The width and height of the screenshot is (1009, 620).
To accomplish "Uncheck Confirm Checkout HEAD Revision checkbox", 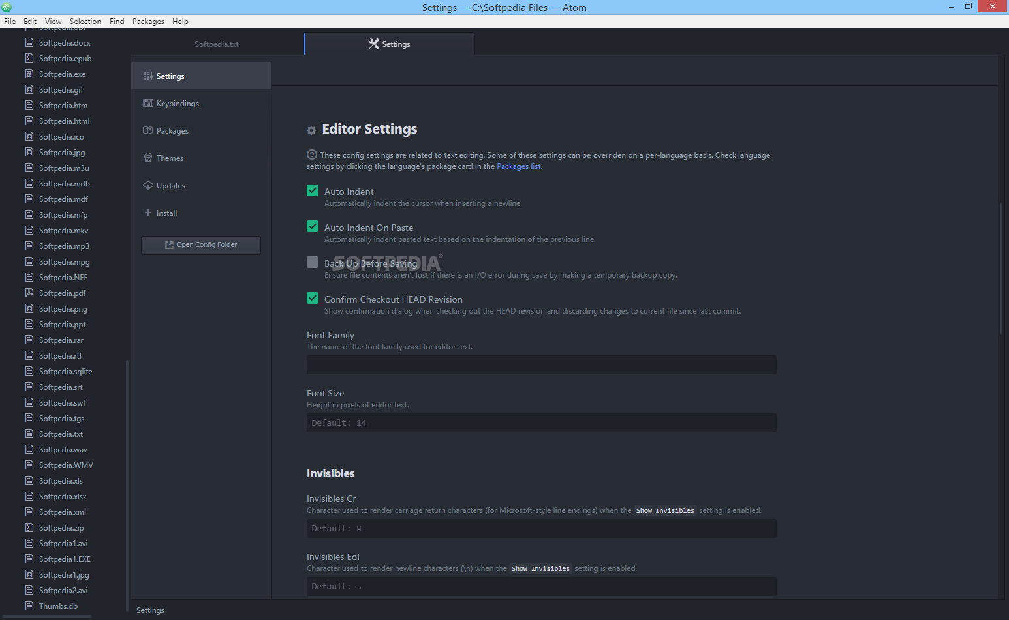I will click(313, 298).
